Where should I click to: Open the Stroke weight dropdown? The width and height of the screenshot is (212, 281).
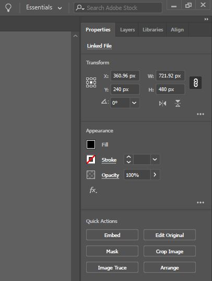pos(155,159)
